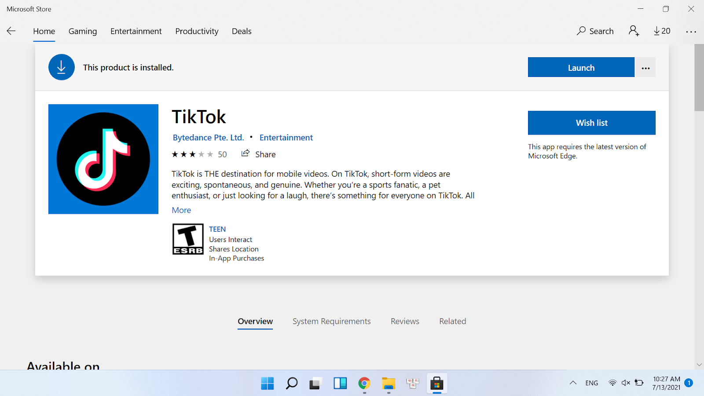The height and width of the screenshot is (396, 704).
Task: Open the clock showing 10:27 AM
Action: click(666, 383)
